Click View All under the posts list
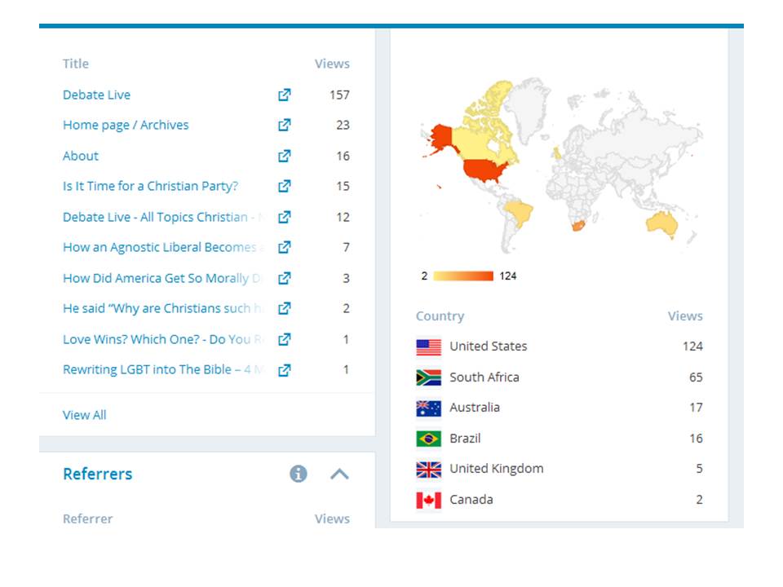The height and width of the screenshot is (587, 783). coord(84,415)
